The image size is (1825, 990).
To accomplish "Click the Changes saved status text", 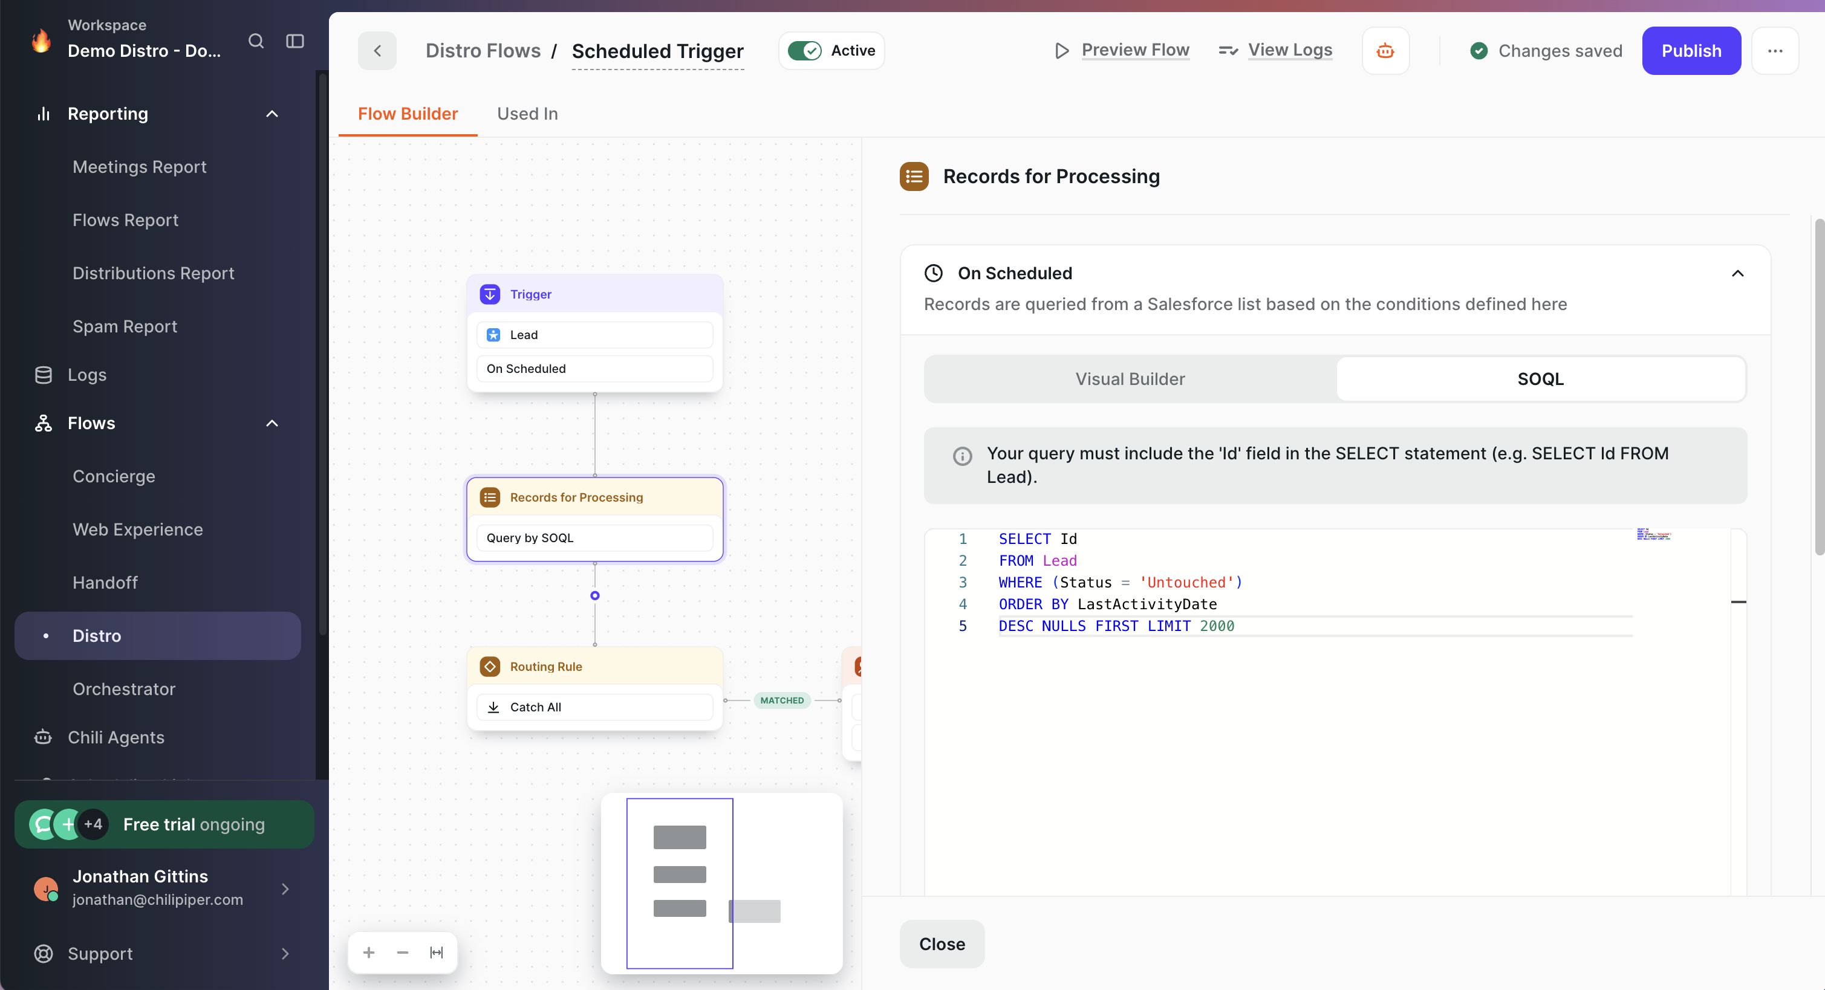I will pyautogui.click(x=1560, y=50).
